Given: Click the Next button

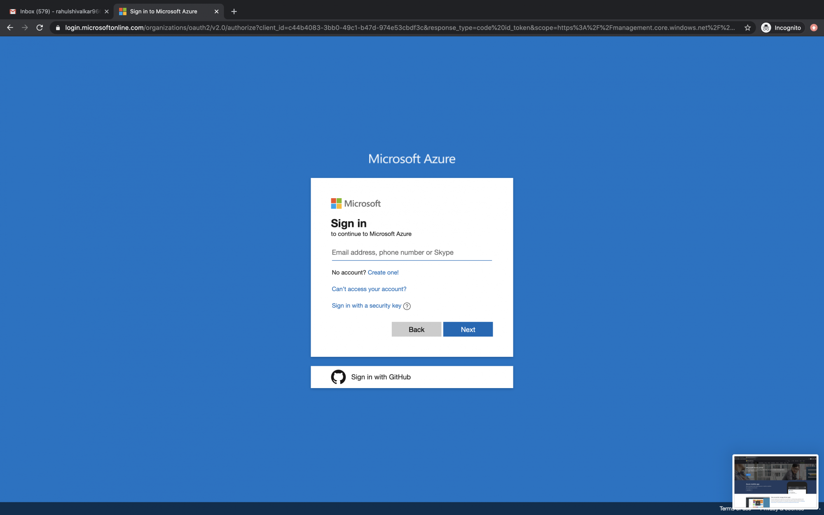Looking at the screenshot, I should tap(468, 329).
